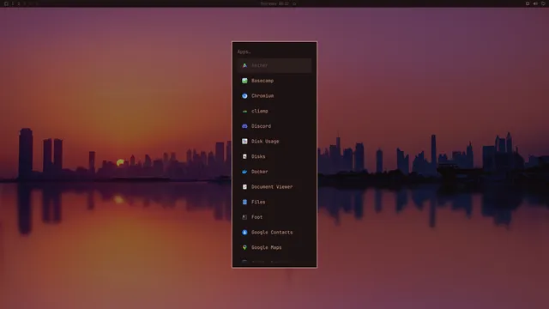Image resolution: width=549 pixels, height=309 pixels.
Task: Click the Disk Usage icon
Action: tap(244, 141)
